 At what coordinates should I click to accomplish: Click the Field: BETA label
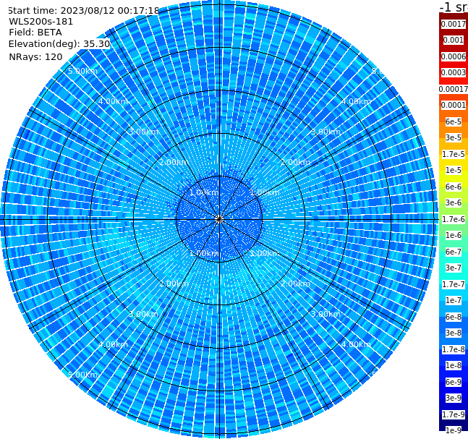[x=35, y=33]
